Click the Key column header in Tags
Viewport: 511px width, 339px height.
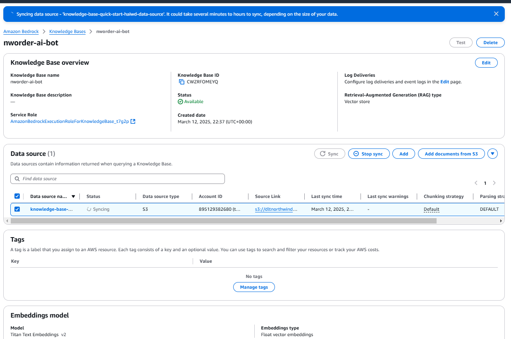pos(15,261)
